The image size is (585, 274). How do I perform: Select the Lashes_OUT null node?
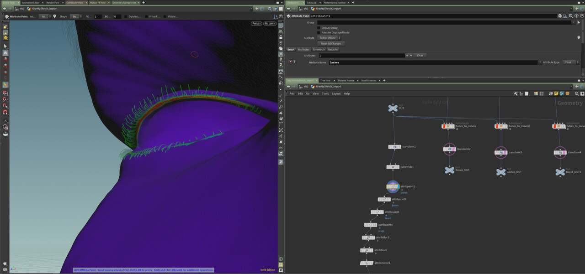(x=501, y=172)
